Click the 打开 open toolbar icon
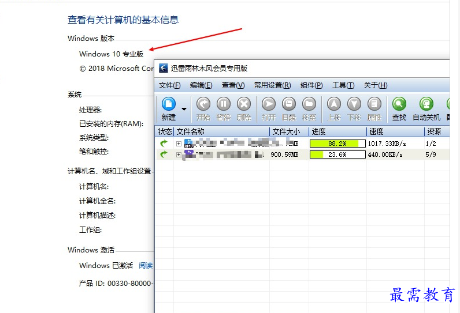Viewport: 460px width, 313px height. coord(269,104)
